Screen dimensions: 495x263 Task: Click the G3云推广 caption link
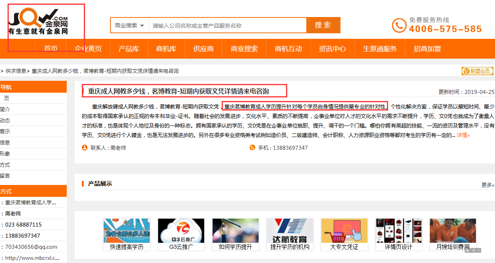pos(181,247)
